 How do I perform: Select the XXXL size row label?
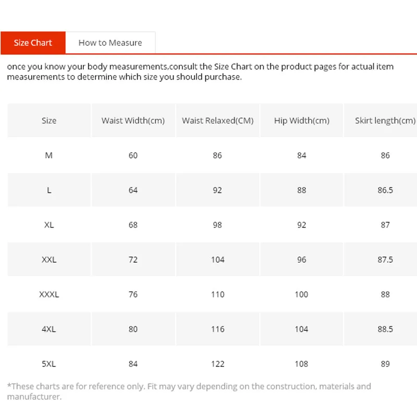[49, 295]
